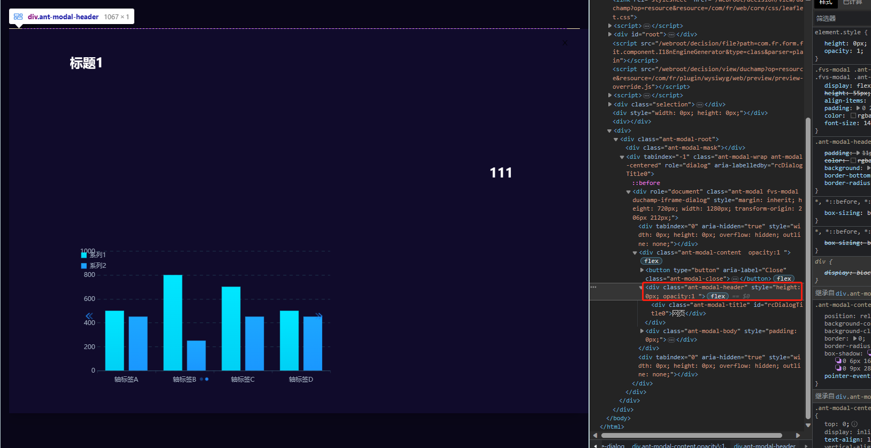Click the color swatch beside color: rgba in .fvs-modal rule
The image size is (871, 448).
853,115
